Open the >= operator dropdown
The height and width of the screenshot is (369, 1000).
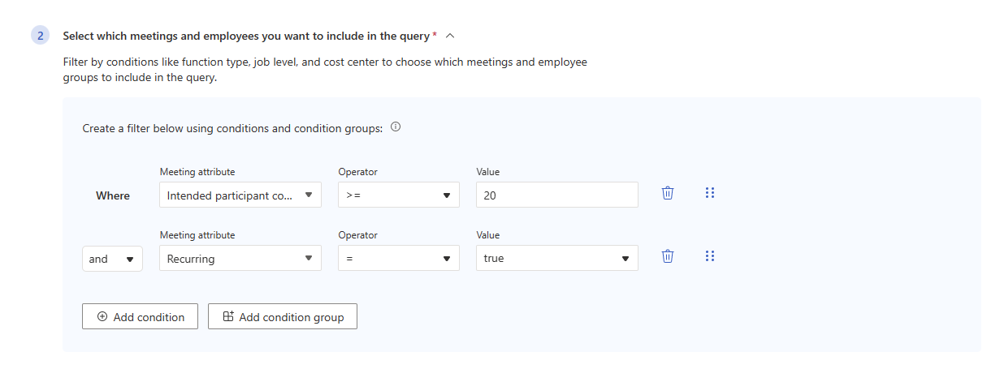pos(398,195)
